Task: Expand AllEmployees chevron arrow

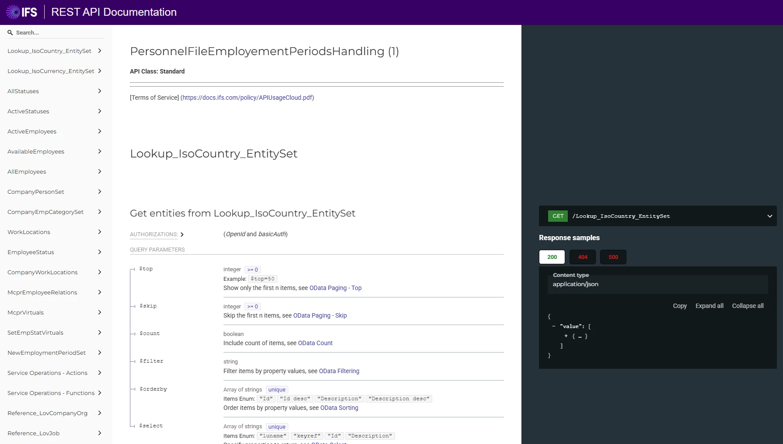Action: [100, 171]
